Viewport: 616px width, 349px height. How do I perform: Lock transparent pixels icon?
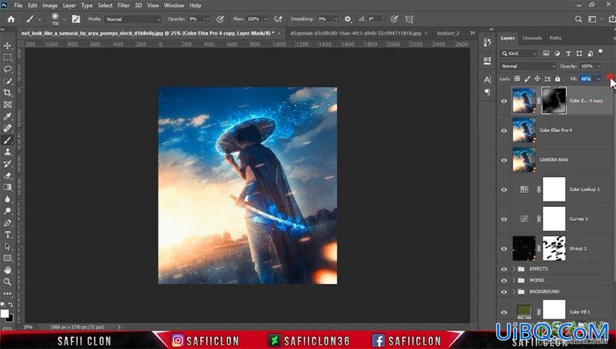click(x=518, y=79)
